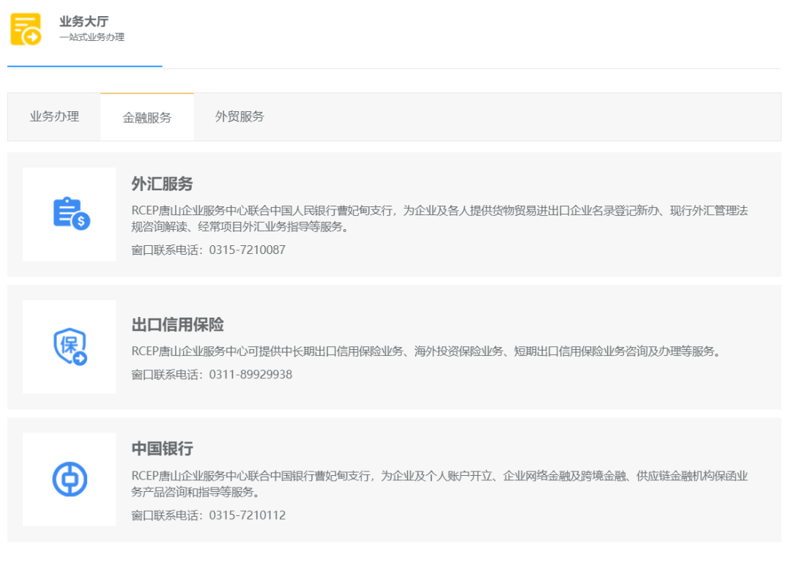Screen dimensions: 791x579
Task: Click phone number 0311-89929938
Action: [x=250, y=374]
